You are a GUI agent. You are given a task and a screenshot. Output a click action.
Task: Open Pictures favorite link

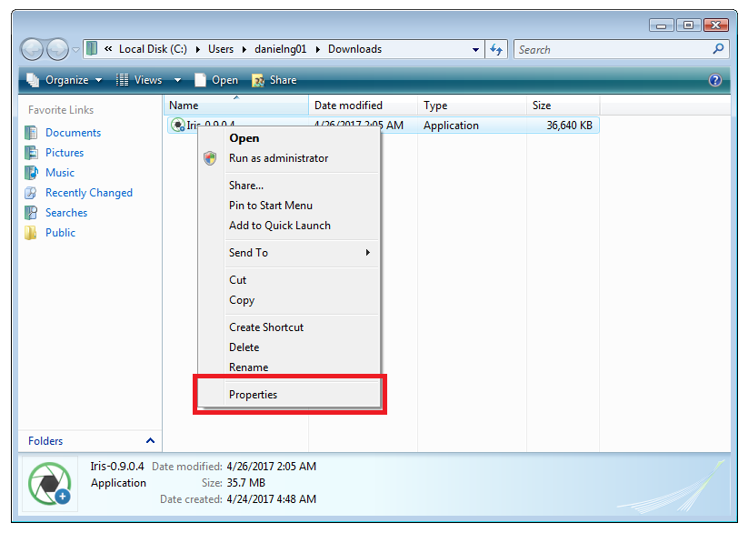[x=65, y=153]
